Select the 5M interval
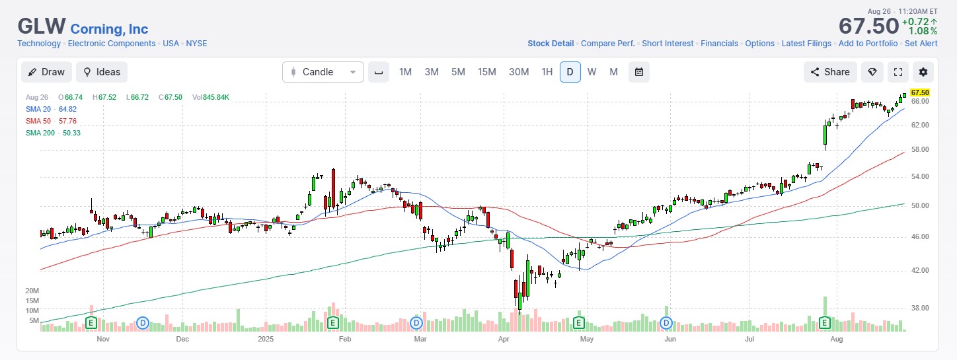The width and height of the screenshot is (957, 360). (458, 72)
